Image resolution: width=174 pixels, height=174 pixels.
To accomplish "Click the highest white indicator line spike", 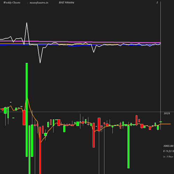I will pos(27,23).
